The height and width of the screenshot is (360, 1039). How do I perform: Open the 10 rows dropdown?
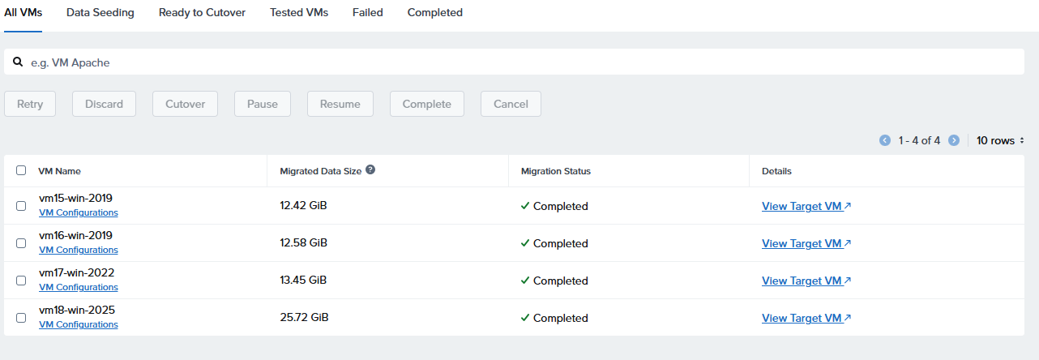(1000, 140)
